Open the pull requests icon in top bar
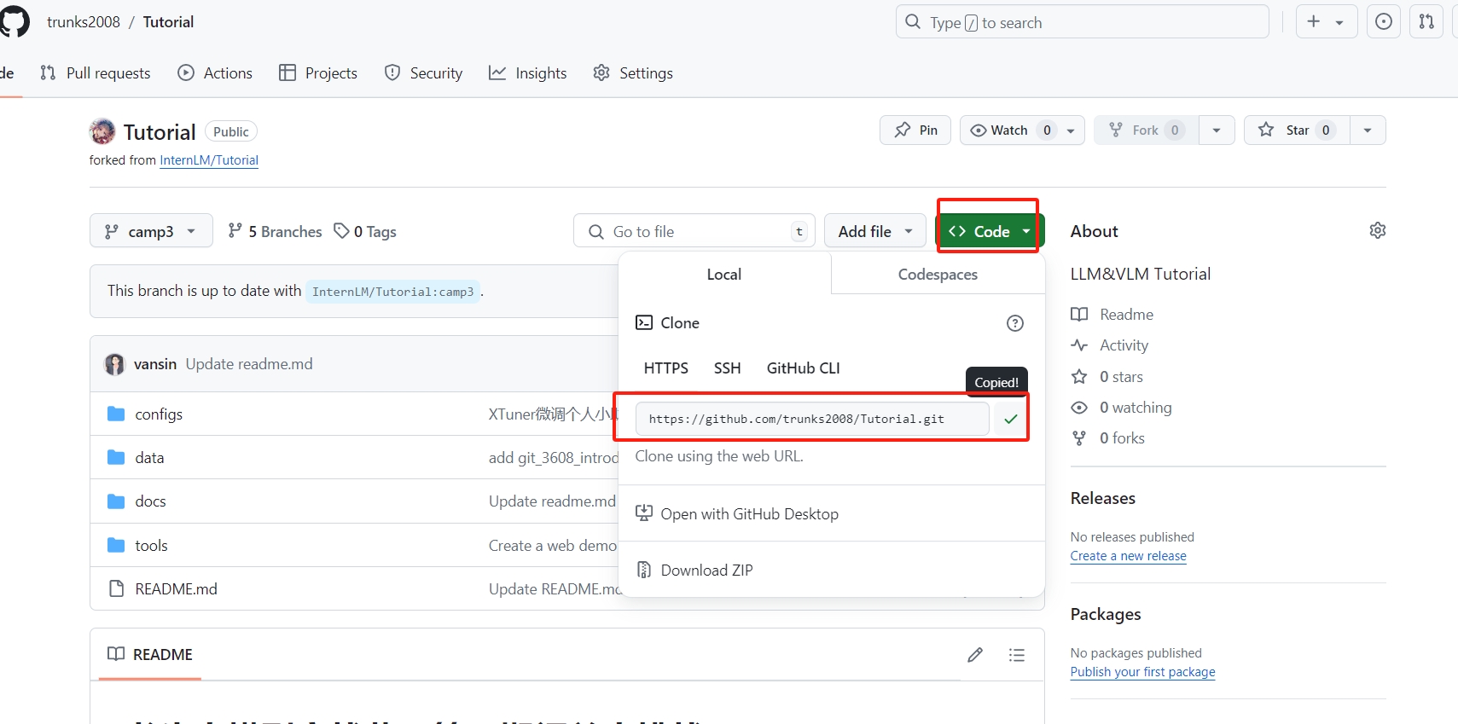Image resolution: width=1458 pixels, height=724 pixels. click(1426, 22)
